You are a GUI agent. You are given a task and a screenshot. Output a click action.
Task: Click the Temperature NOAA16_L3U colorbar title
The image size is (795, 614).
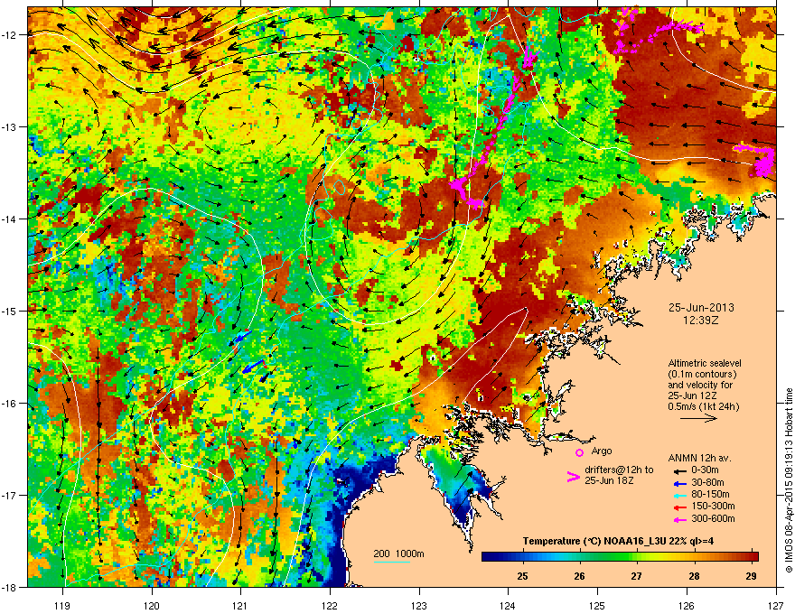tap(618, 541)
